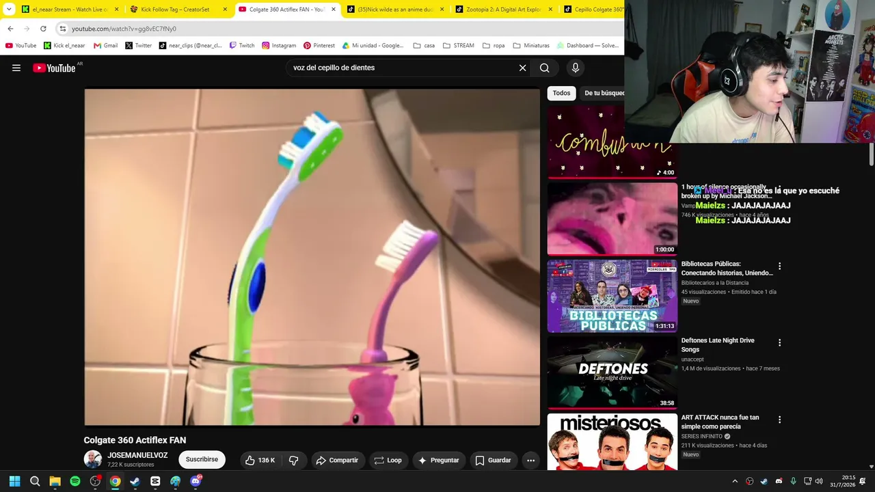Image resolution: width=875 pixels, height=492 pixels.
Task: Open Spotify from the taskbar
Action: tap(75, 481)
